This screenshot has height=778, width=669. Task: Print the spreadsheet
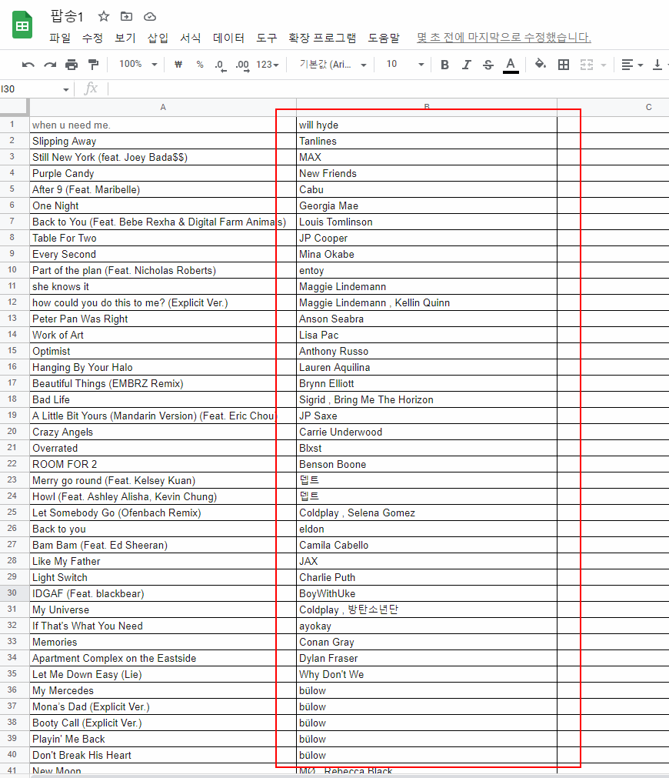point(72,65)
